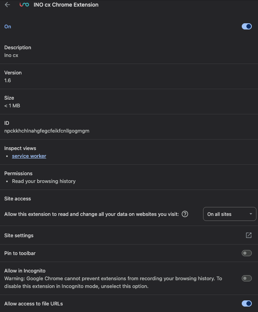Open the service worker inspect view
Viewport: 258px width, 312px height.
coord(29,156)
